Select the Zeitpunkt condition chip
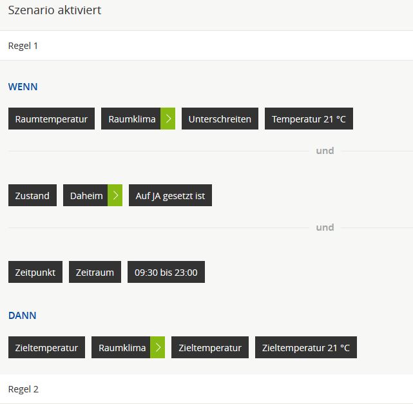 pos(35,272)
